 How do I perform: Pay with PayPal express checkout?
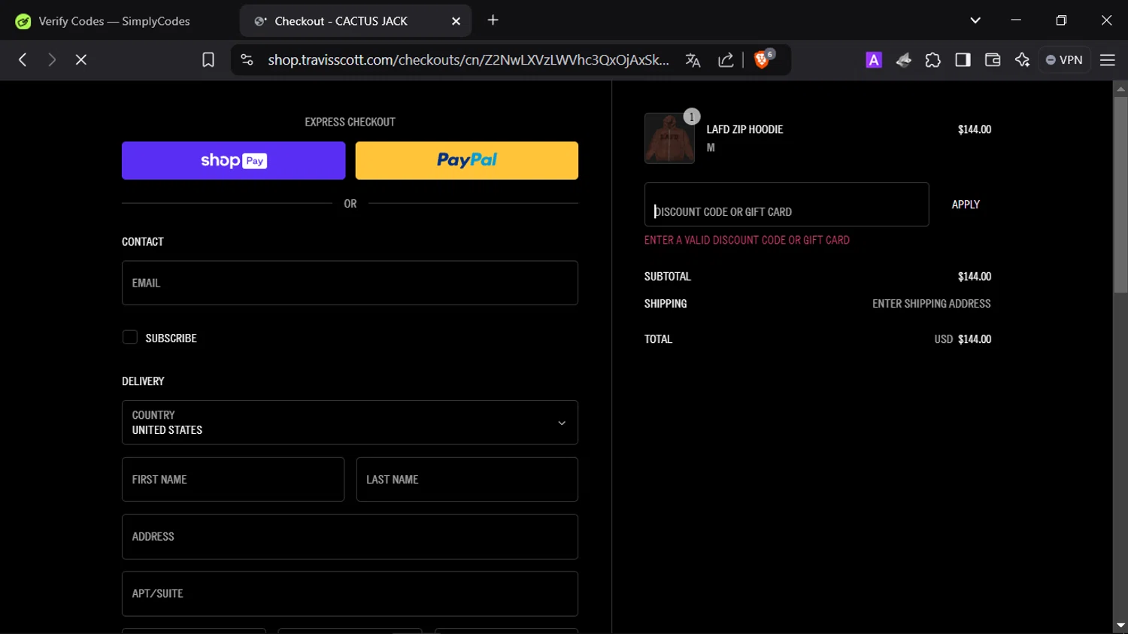[466, 160]
